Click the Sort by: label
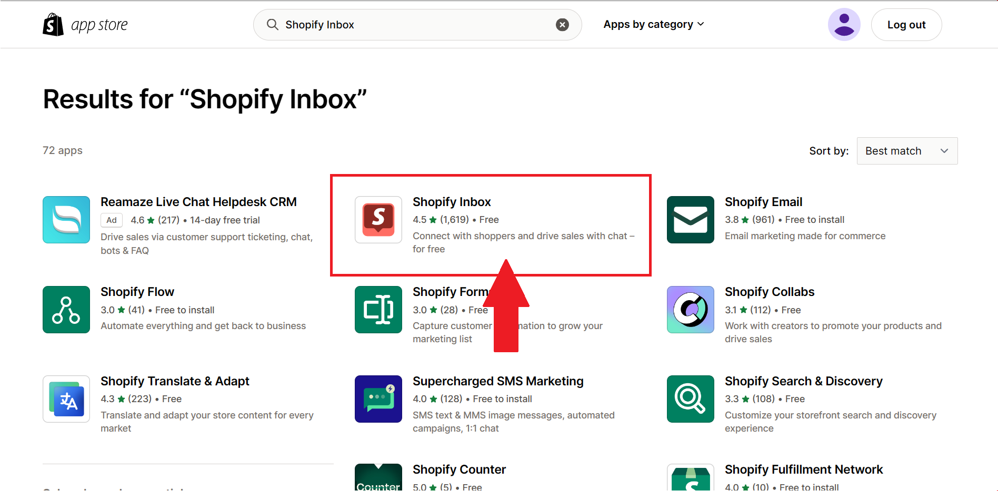Image resolution: width=998 pixels, height=491 pixels. coord(829,151)
